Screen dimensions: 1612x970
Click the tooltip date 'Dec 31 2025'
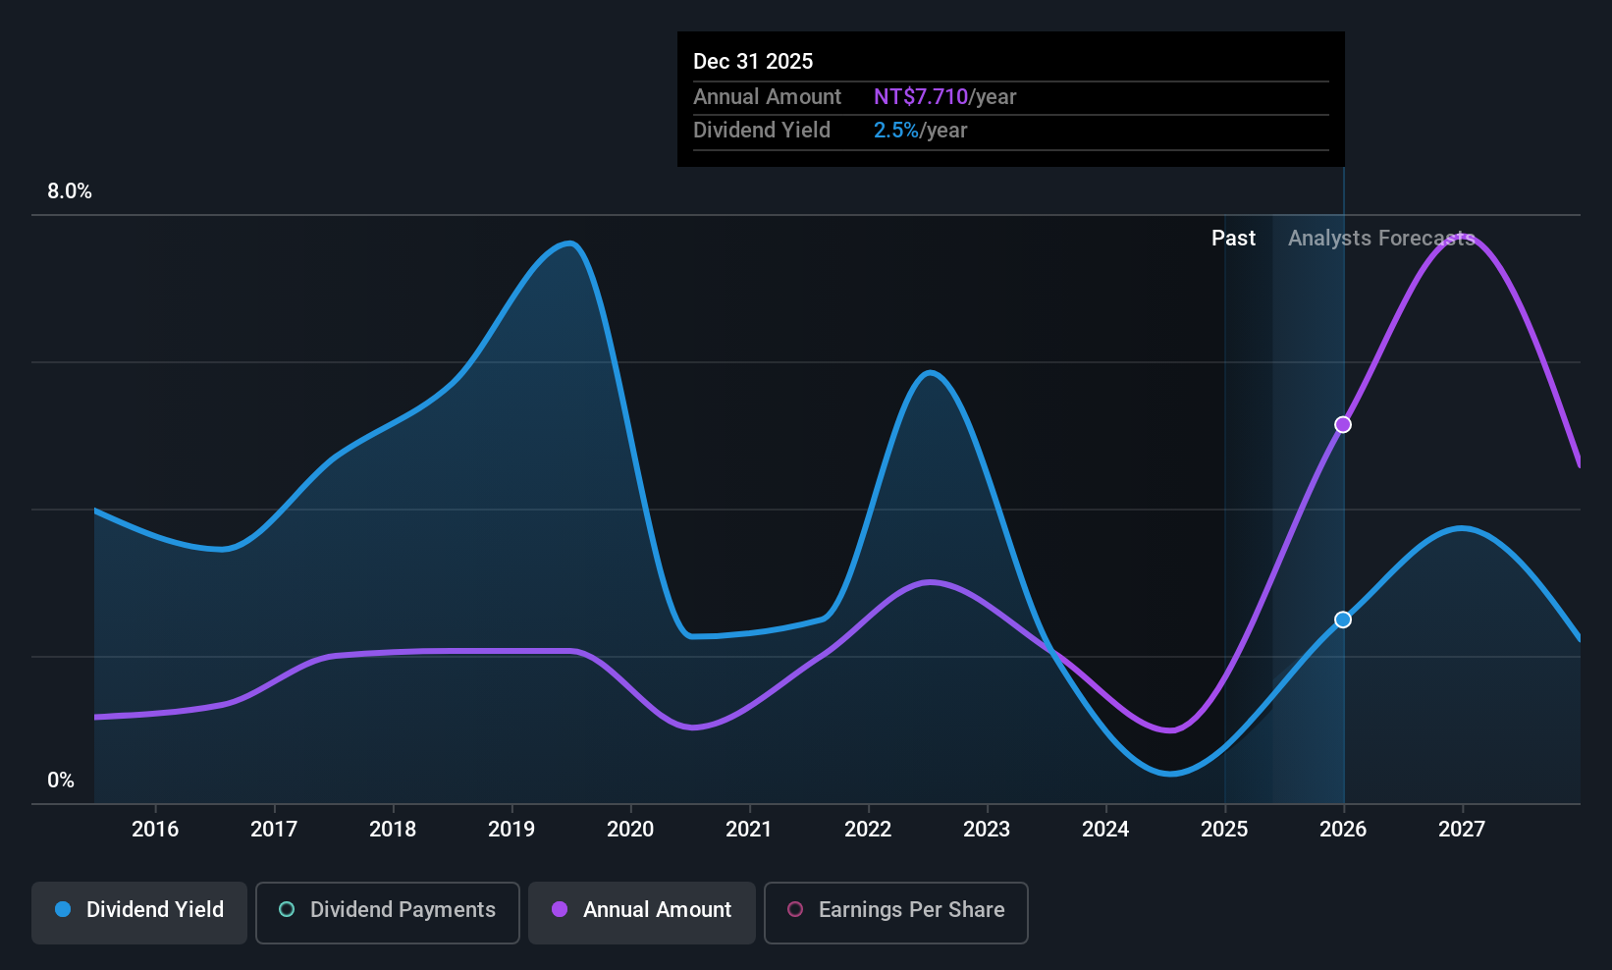tap(753, 61)
